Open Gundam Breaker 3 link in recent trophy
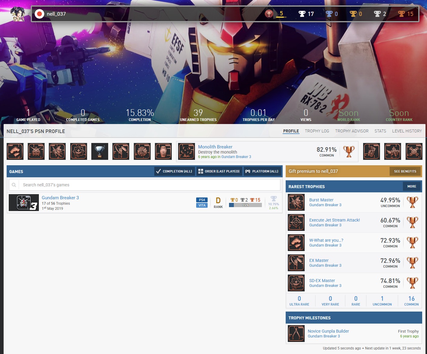 click(236, 157)
